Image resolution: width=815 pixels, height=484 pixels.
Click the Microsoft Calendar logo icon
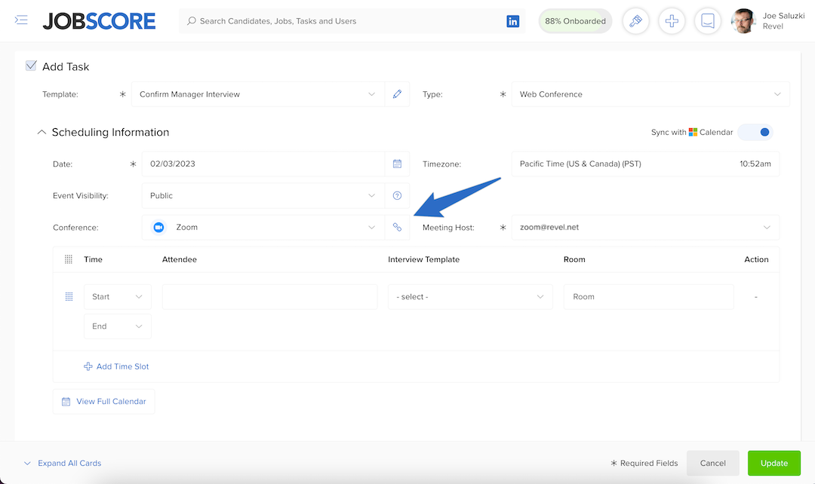coord(693,132)
